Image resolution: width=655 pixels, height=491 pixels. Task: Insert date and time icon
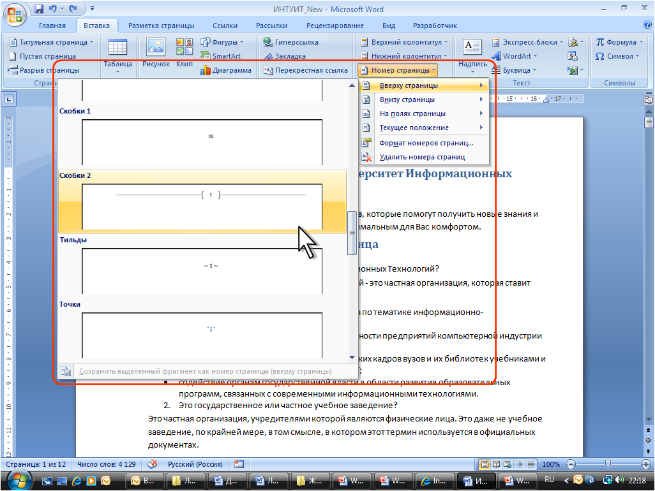(572, 56)
